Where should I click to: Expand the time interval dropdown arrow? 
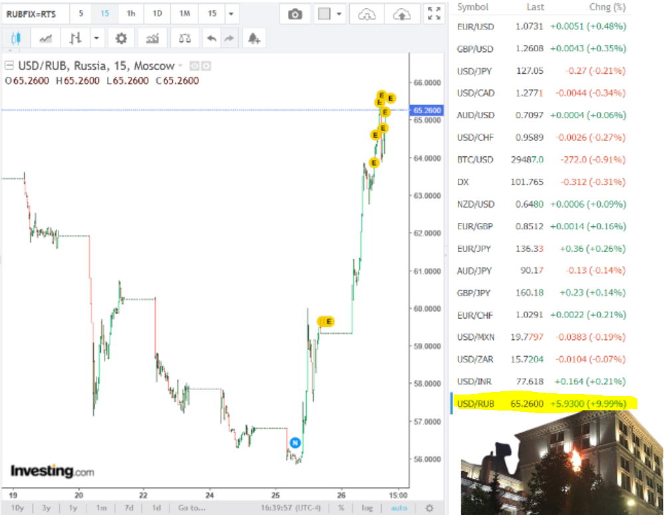pyautogui.click(x=232, y=13)
